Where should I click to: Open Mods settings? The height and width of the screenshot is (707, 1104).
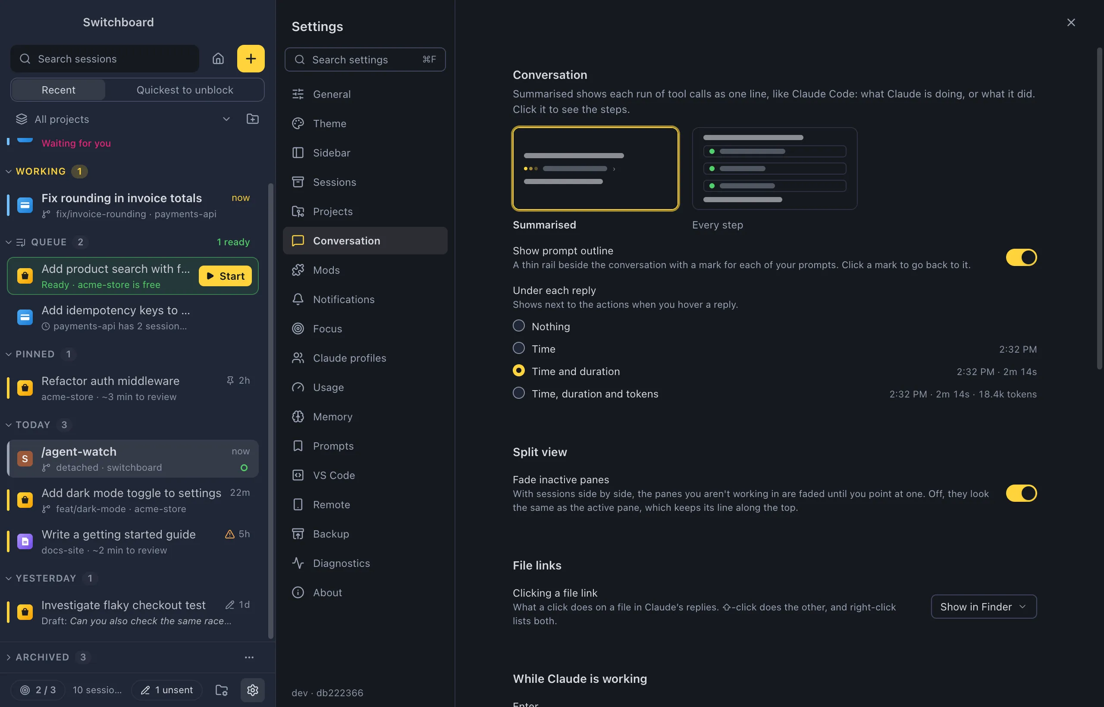pyautogui.click(x=365, y=270)
